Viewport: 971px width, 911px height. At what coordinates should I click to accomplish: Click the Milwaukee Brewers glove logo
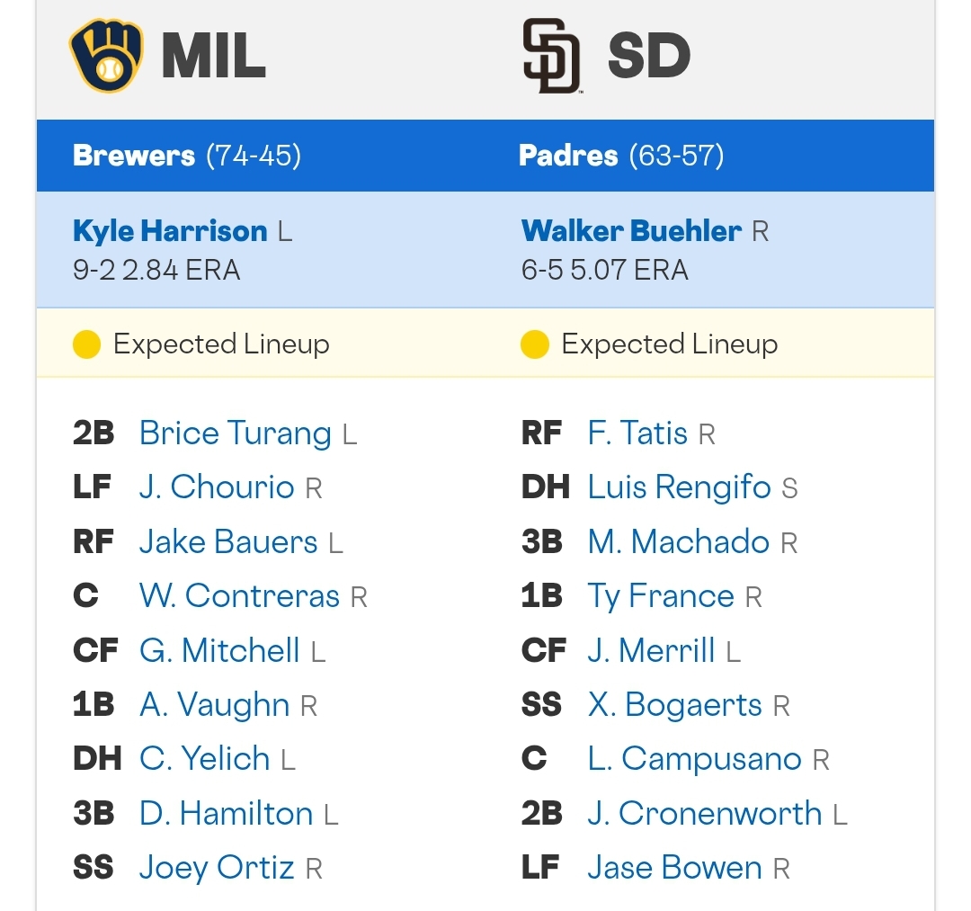[x=106, y=56]
